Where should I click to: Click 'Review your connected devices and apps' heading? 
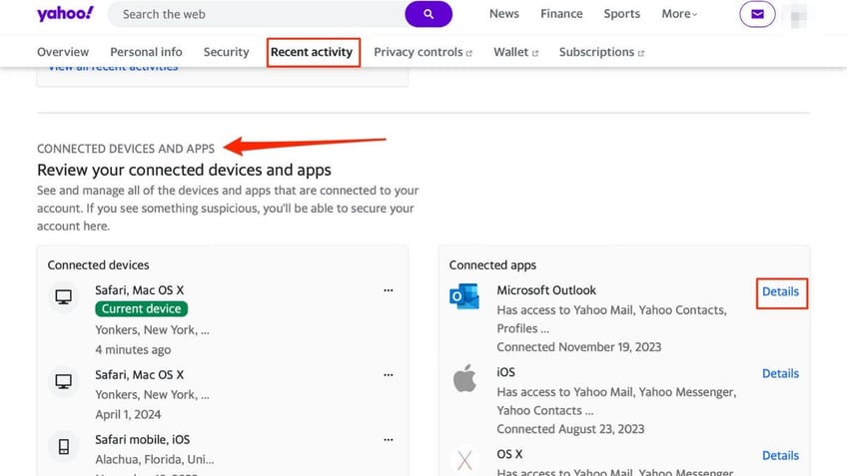(184, 170)
